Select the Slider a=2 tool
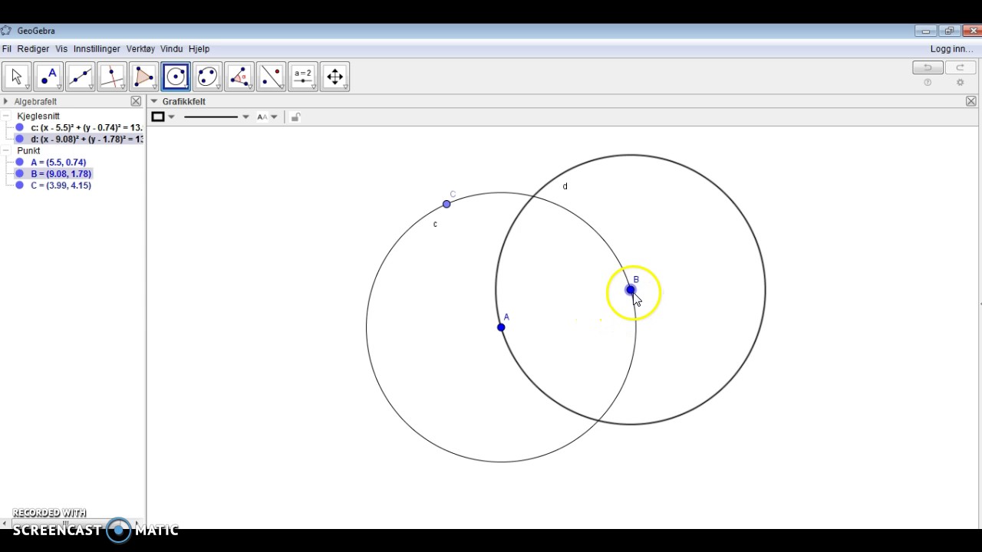This screenshot has height=552, width=982. click(303, 76)
